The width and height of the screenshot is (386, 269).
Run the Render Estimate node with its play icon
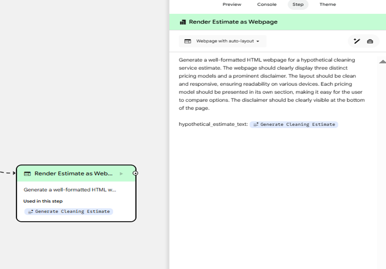[121, 174]
